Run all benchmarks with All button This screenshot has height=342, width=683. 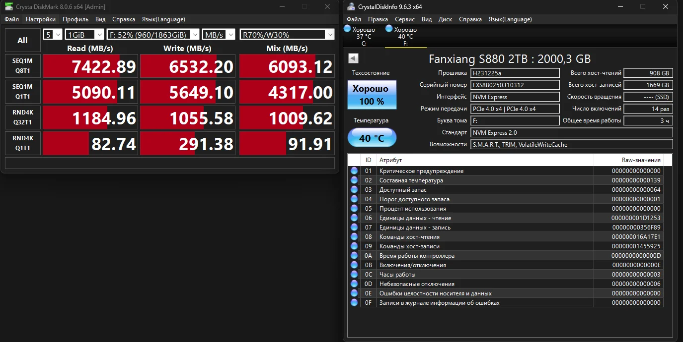(23, 41)
